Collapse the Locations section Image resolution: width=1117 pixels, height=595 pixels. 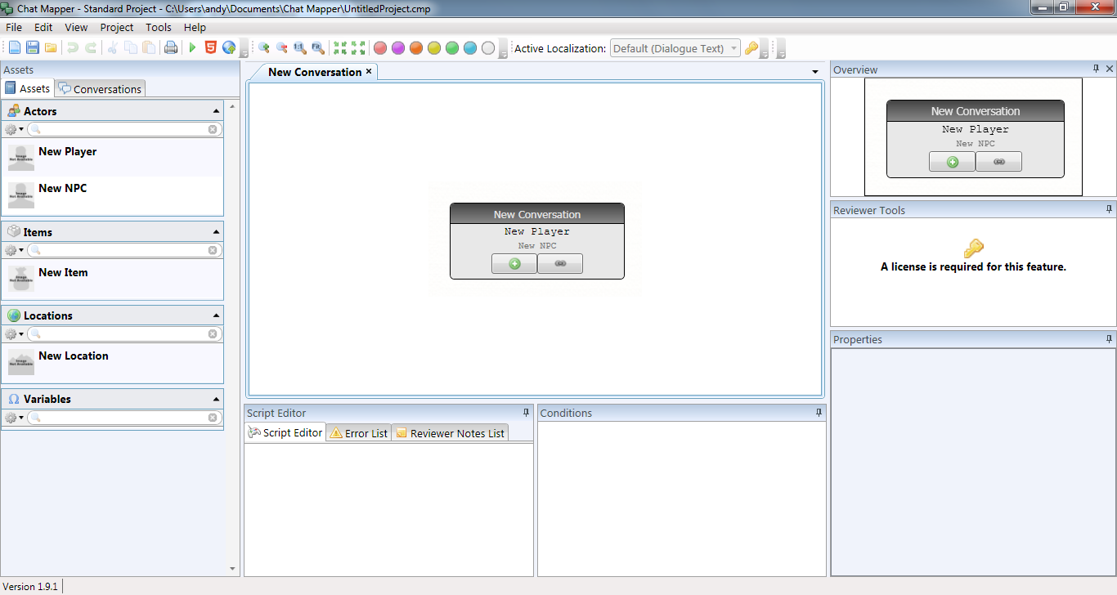(216, 315)
